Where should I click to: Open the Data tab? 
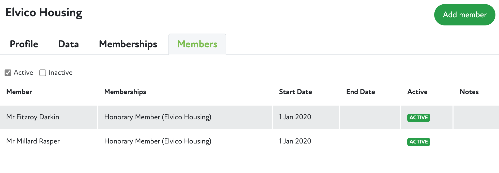point(68,44)
